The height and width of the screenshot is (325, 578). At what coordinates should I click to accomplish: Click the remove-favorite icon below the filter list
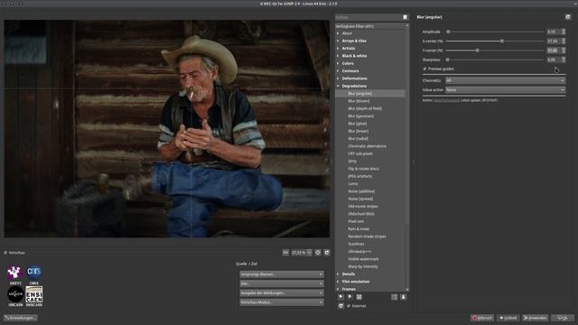coord(350,297)
